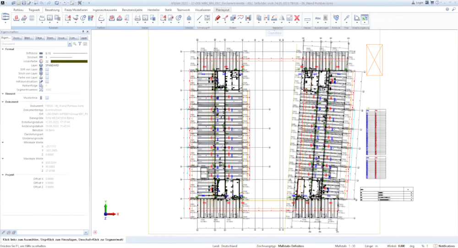Select the measure ruler tool in Messen
Viewport: 458px width, 248px height.
point(307,18)
